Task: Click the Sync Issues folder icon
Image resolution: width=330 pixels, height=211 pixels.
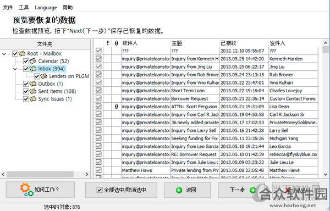Action: pos(33,99)
